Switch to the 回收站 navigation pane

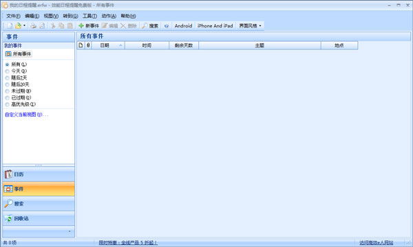39,218
